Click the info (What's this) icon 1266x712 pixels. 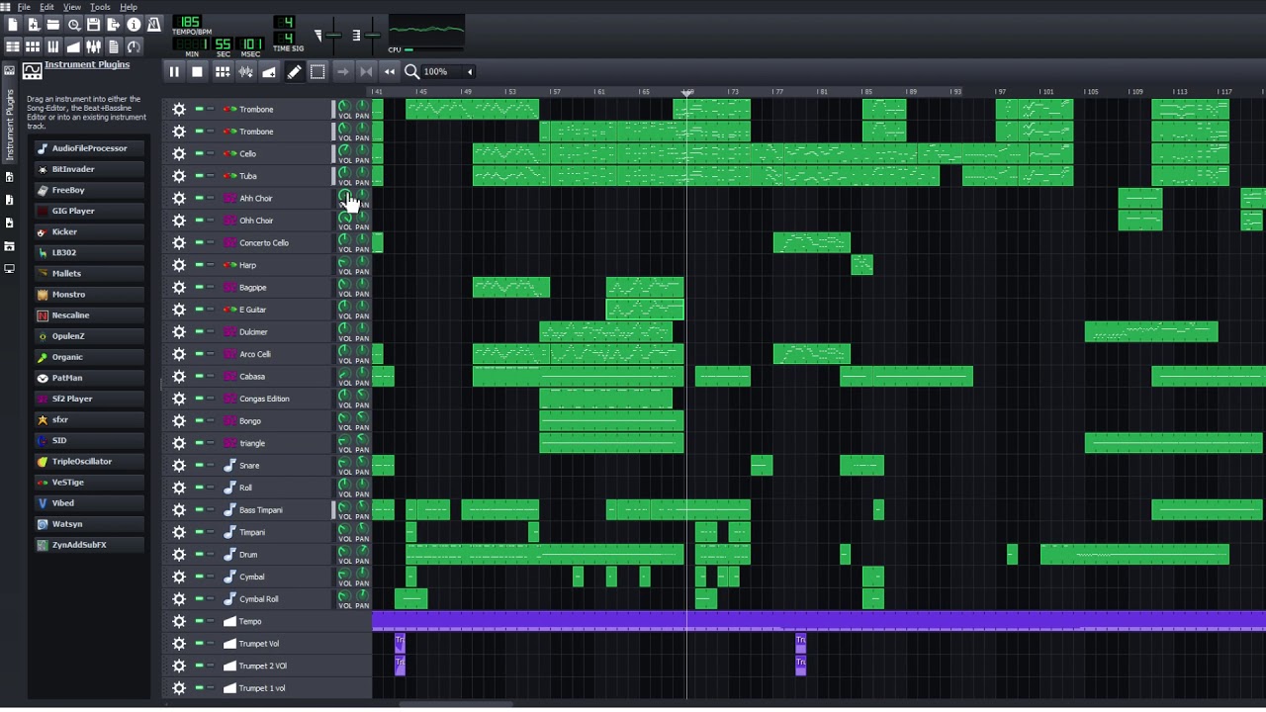coord(134,25)
